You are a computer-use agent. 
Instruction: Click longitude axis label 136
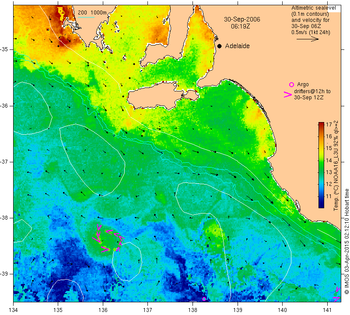coord(103,310)
